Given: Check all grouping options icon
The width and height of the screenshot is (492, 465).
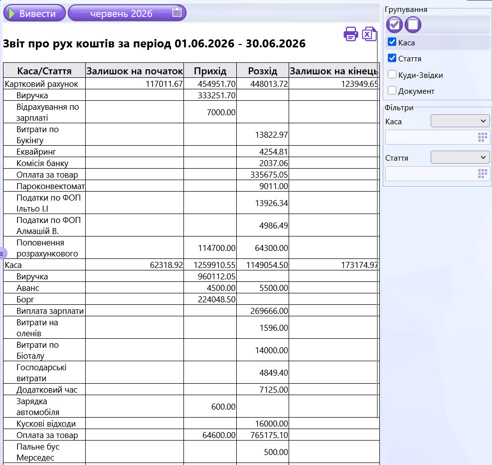Looking at the screenshot, I should click(394, 25).
